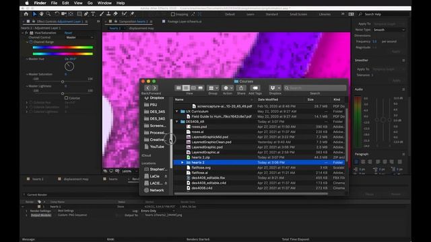The image size is (431, 242).
Task: Select the Small Screen workspace
Action: click(298, 14)
